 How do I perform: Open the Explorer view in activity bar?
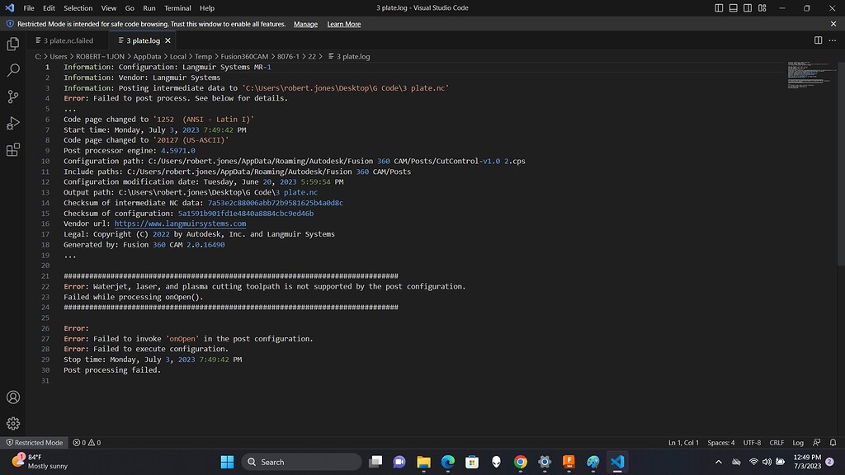tap(13, 44)
